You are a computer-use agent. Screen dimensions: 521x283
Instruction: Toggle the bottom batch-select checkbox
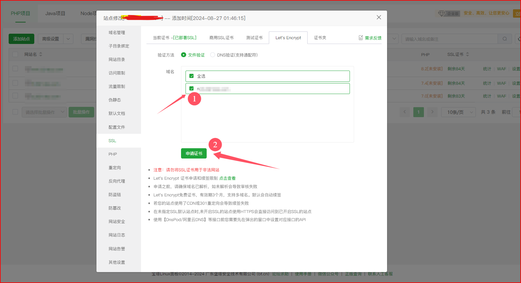pos(15,112)
